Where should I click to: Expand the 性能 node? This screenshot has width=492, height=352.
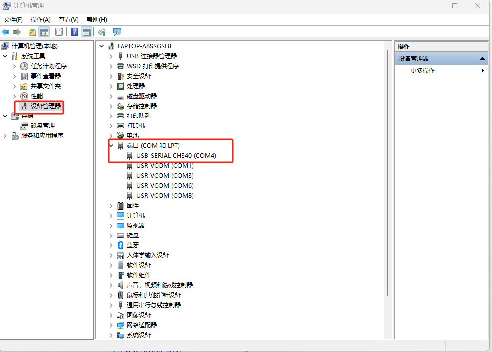(14, 96)
